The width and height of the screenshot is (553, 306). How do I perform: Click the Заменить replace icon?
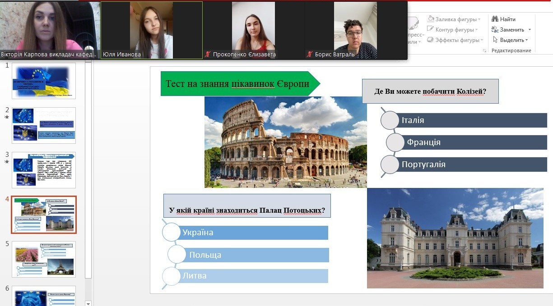coord(495,30)
